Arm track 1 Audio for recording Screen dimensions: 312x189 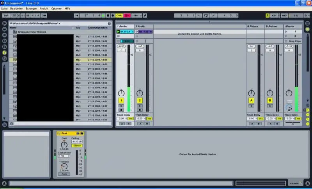pyautogui.click(x=121, y=110)
